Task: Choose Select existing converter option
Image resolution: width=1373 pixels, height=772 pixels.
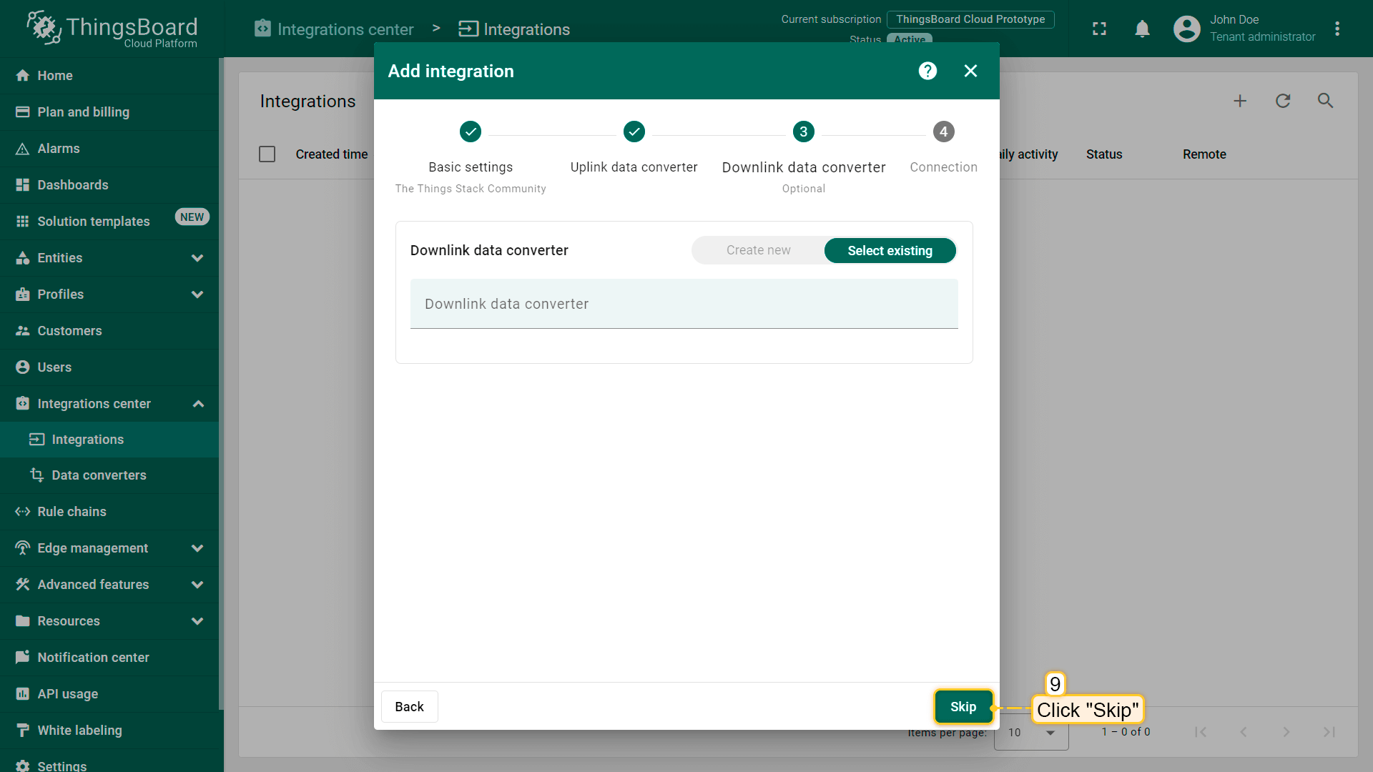Action: [x=890, y=250]
